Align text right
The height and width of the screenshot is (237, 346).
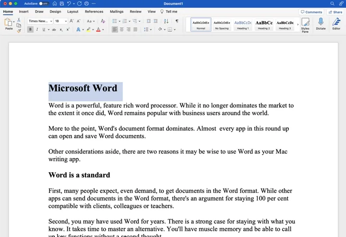click(128, 29)
